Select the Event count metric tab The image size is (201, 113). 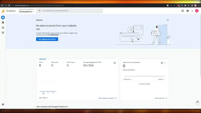(71, 64)
